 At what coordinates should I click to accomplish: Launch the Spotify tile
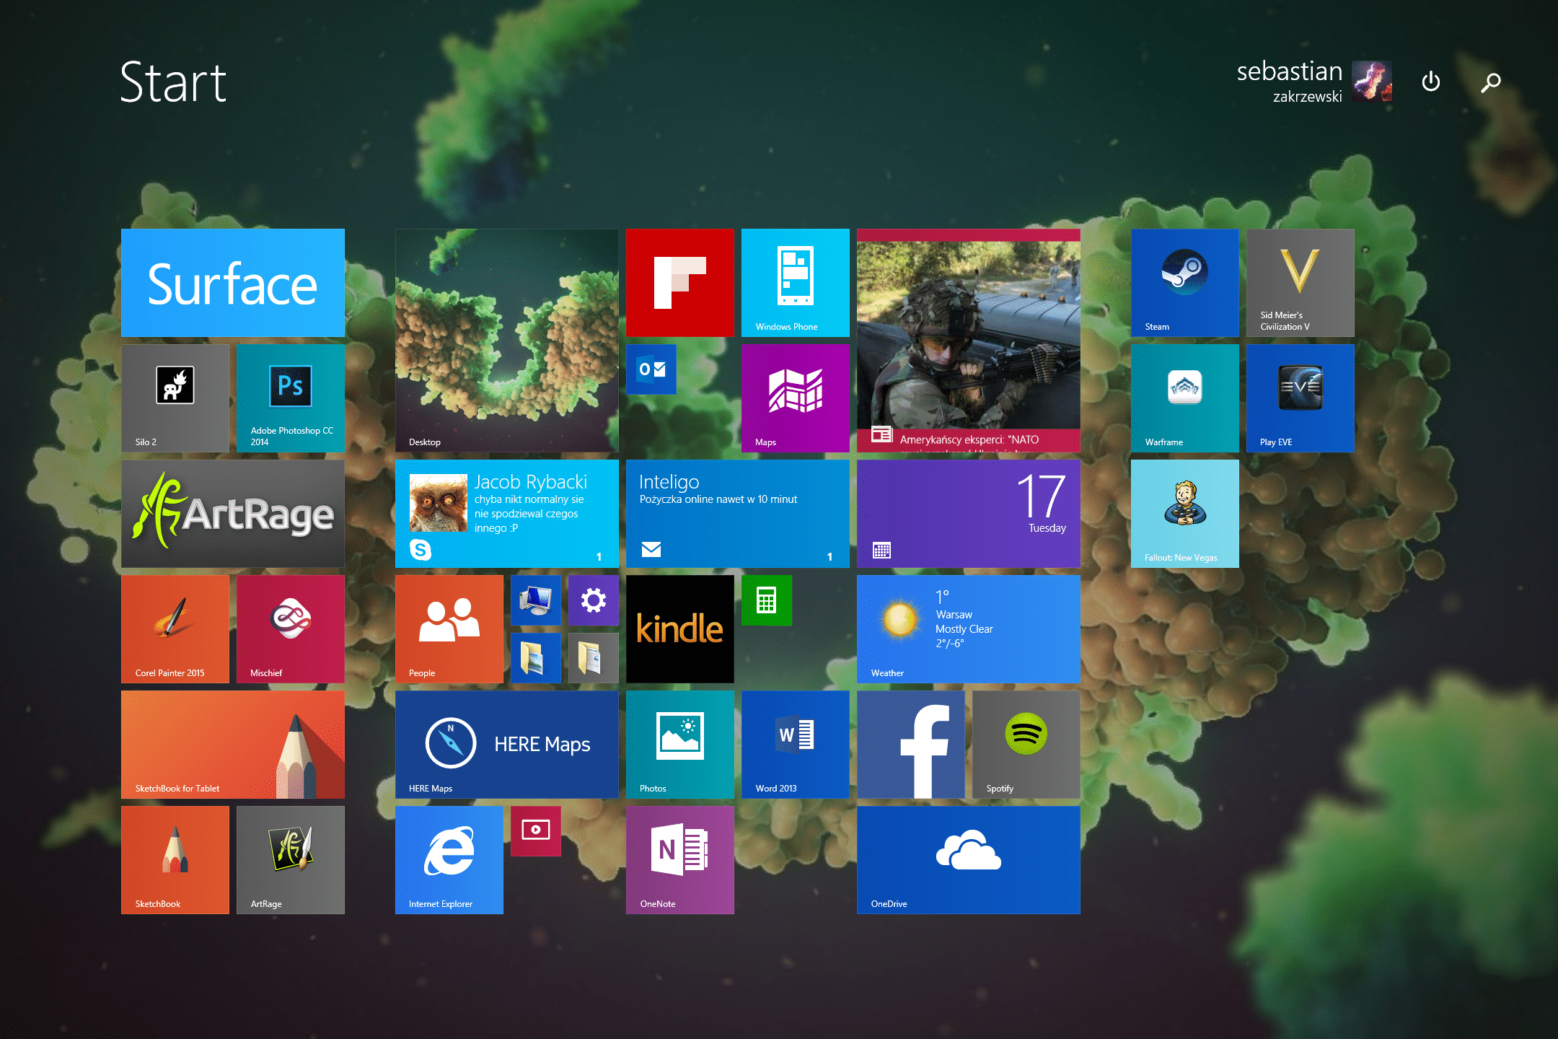[1026, 745]
